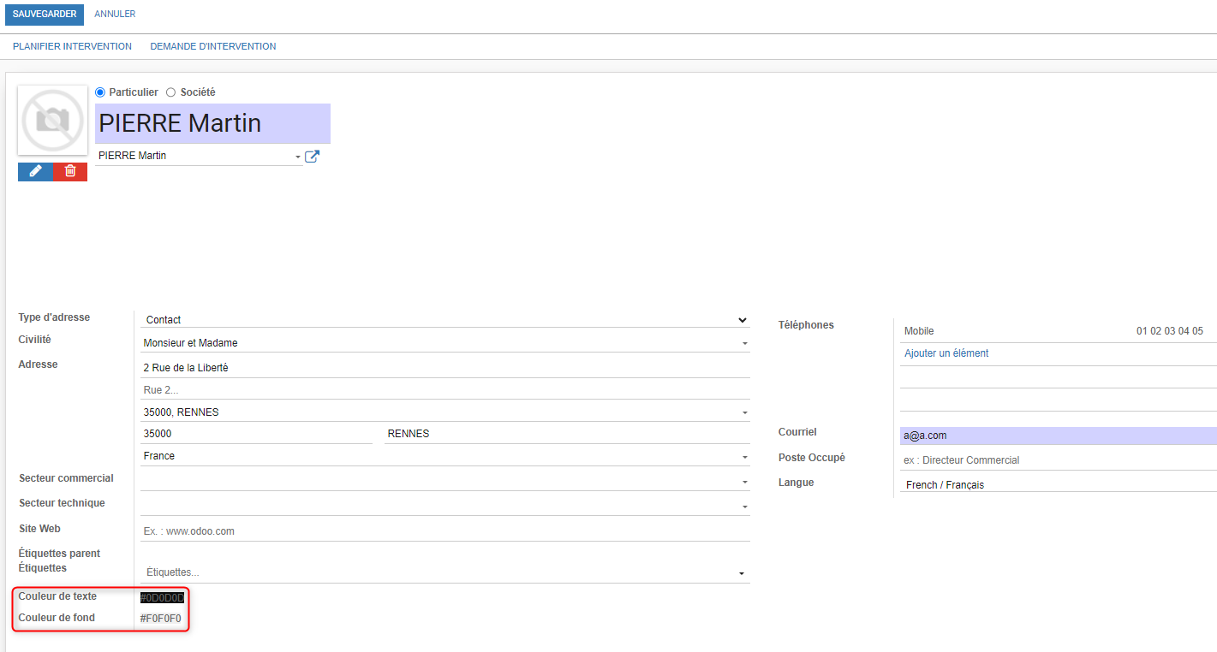Click the pencil edit photo icon

35,171
